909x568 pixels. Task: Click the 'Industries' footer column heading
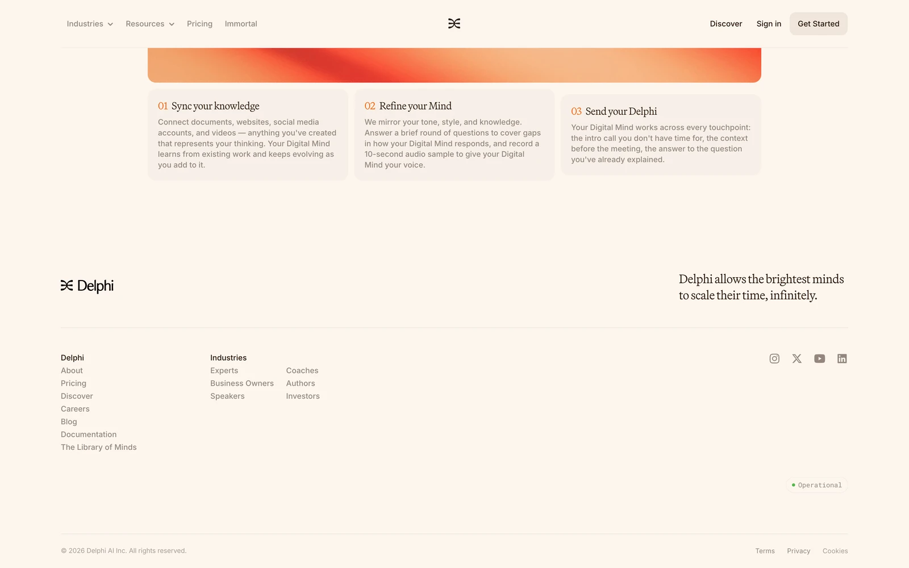tap(228, 358)
